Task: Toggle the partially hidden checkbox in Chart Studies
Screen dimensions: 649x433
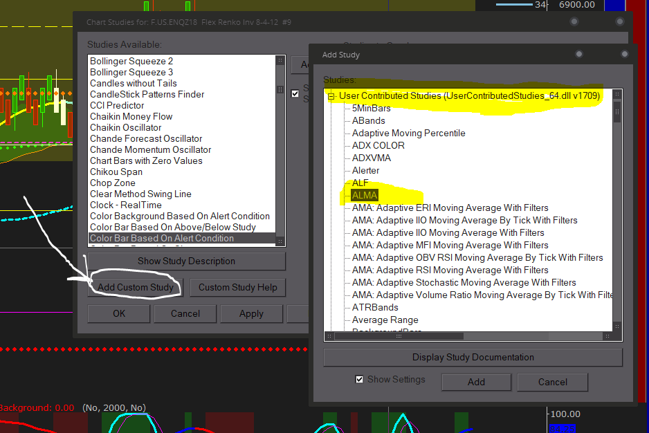Action: [295, 93]
